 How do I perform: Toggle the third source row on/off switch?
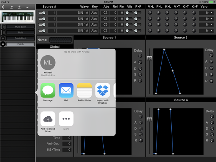(42, 24)
